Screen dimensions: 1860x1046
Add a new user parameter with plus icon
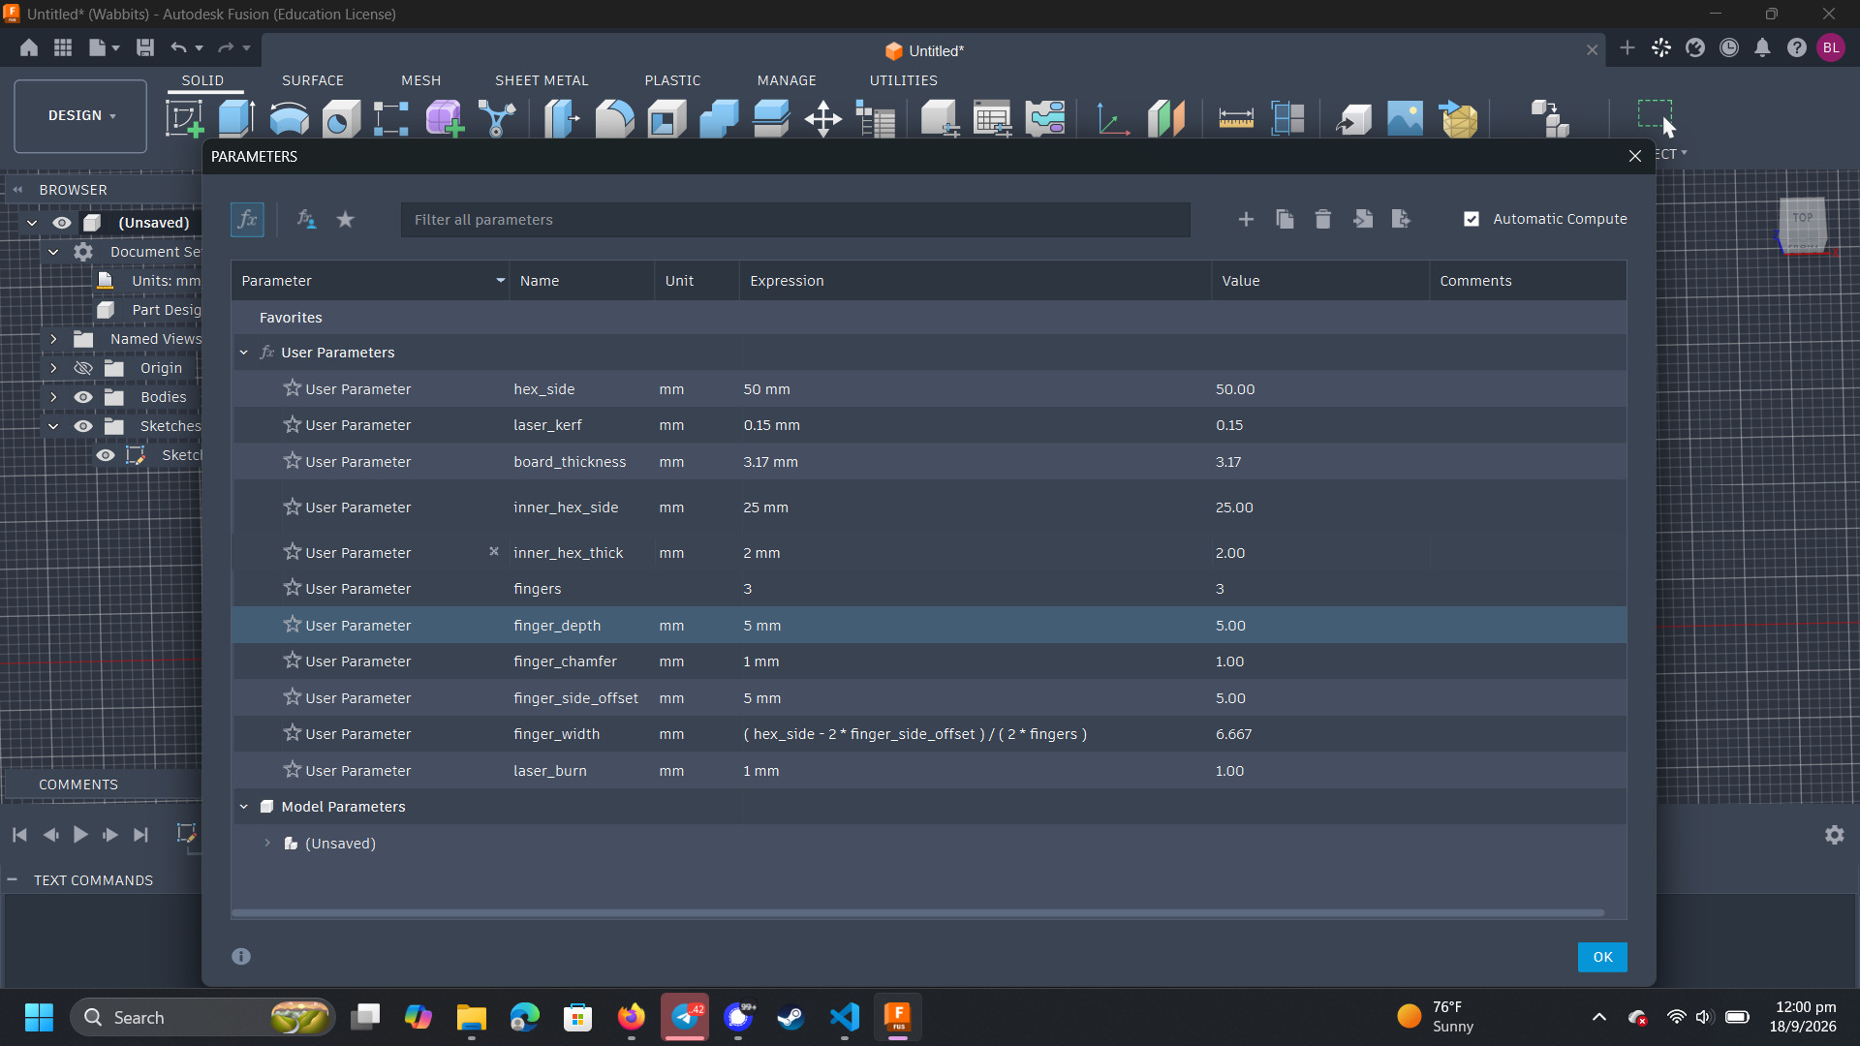click(x=1246, y=220)
